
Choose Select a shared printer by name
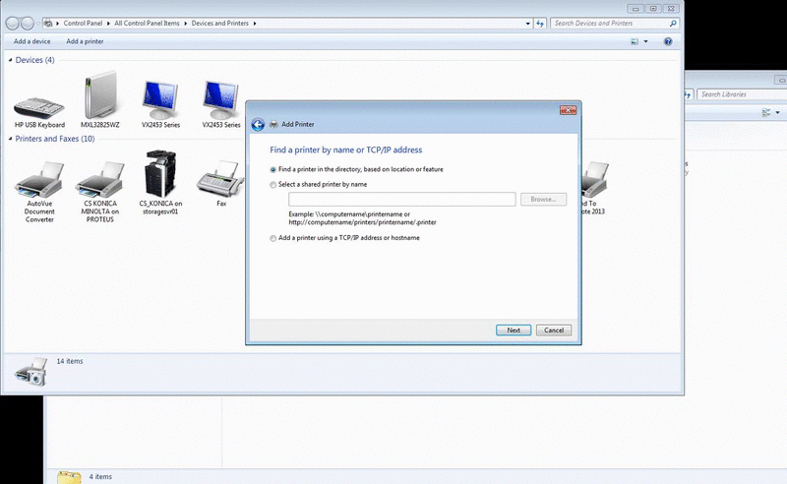tap(273, 184)
